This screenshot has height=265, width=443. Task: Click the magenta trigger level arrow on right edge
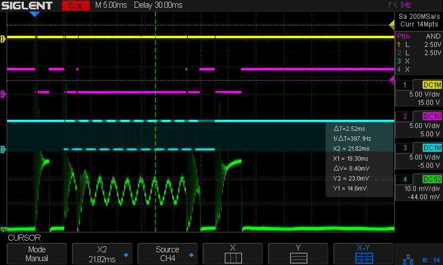[x=392, y=80]
